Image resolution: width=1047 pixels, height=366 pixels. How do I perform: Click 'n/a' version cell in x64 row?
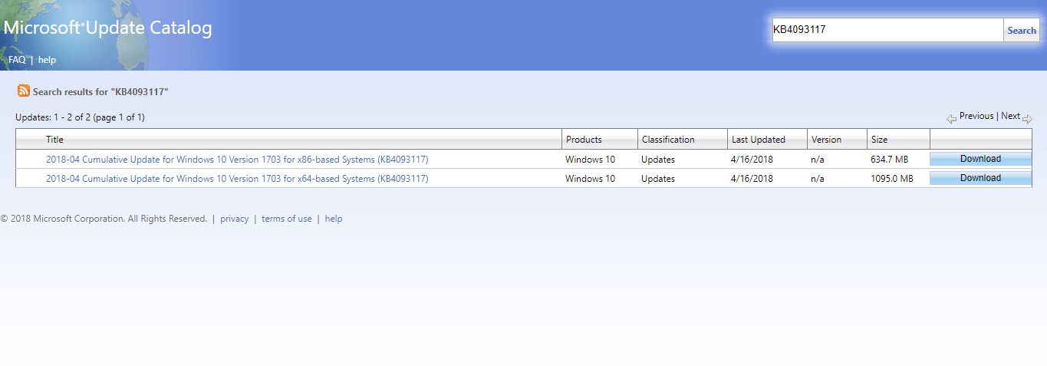[818, 179]
